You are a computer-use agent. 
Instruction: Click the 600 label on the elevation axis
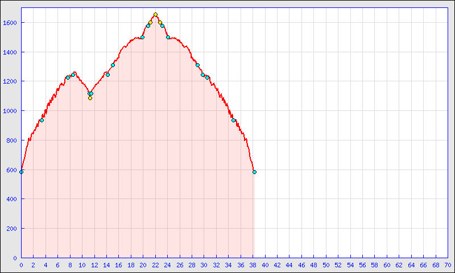click(x=11, y=170)
